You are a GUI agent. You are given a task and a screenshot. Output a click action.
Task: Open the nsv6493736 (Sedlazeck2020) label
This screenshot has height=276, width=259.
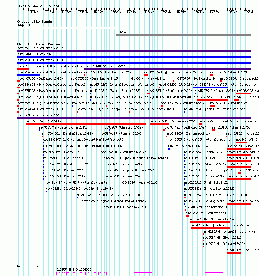click(x=40, y=60)
